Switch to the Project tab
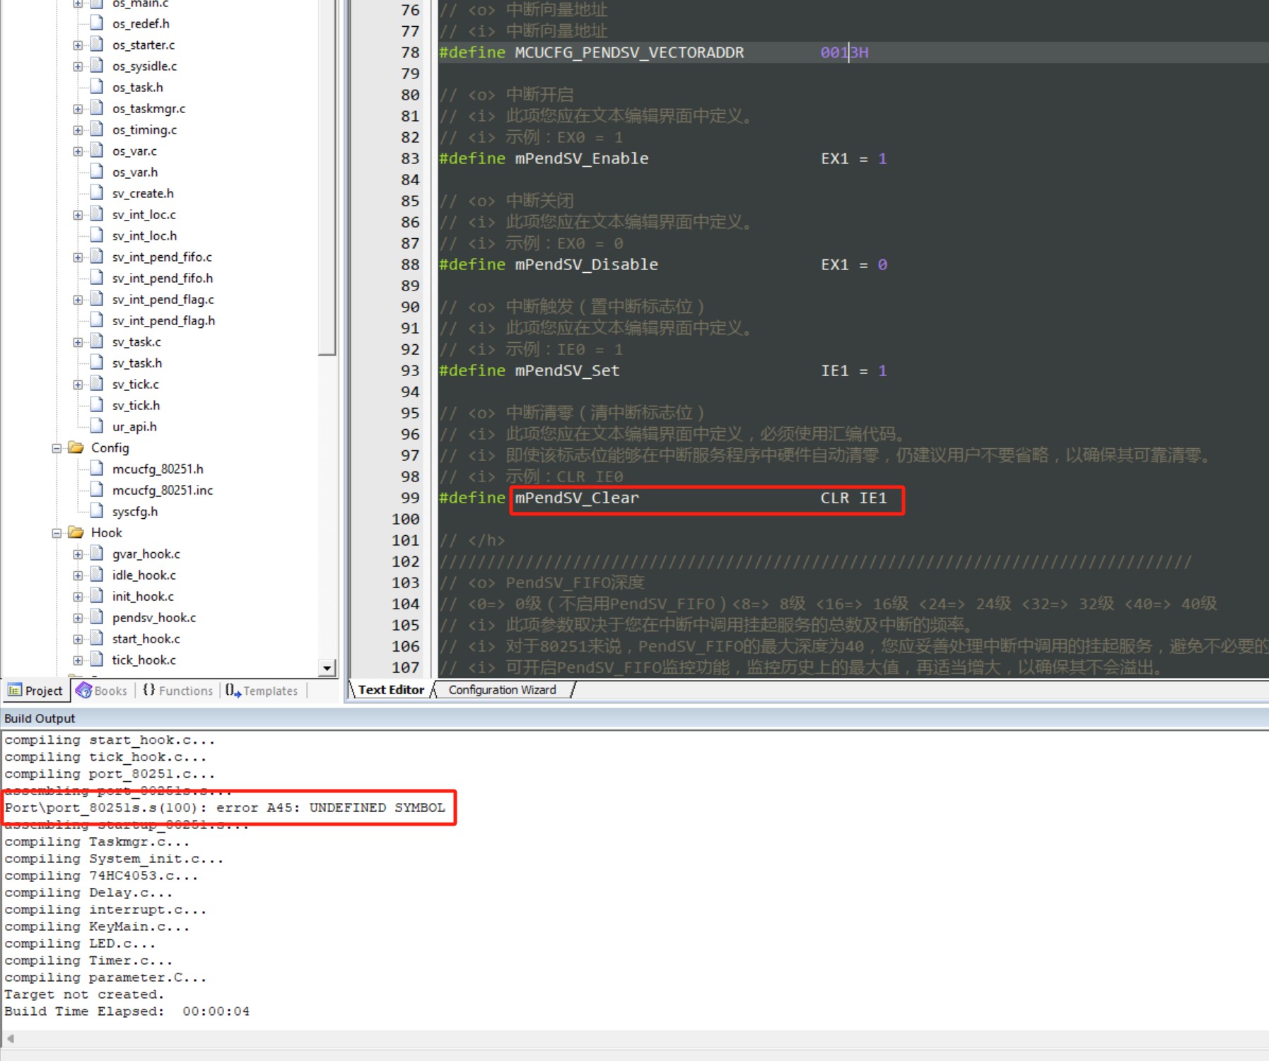This screenshot has height=1061, width=1269. point(35,691)
